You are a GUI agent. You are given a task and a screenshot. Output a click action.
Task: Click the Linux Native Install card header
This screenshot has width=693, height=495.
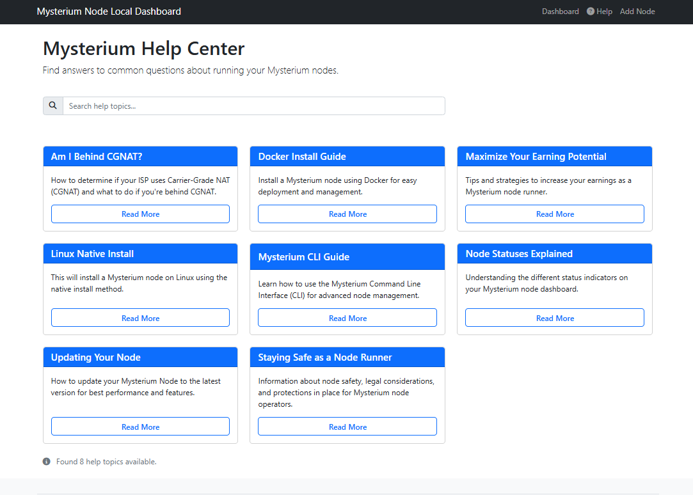pyautogui.click(x=140, y=253)
